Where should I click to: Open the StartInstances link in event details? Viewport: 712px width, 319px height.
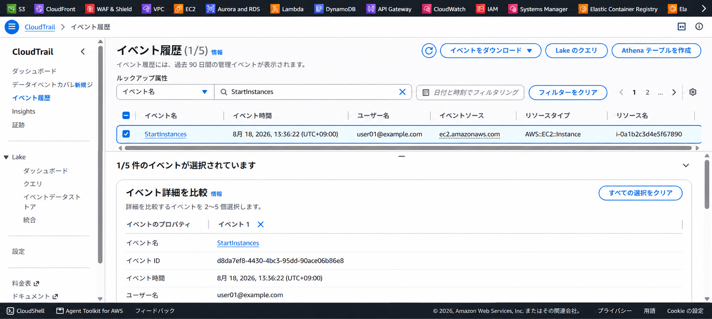point(238,243)
